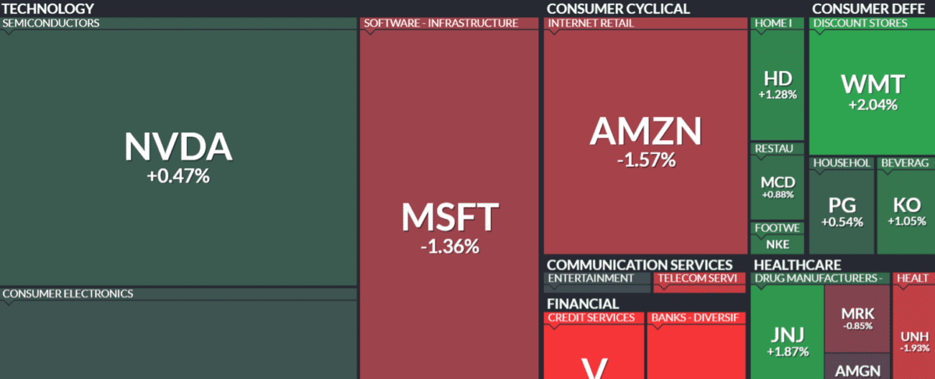The height and width of the screenshot is (379, 935).
Task: Select the AMZN tile in Internet Retail
Action: pyautogui.click(x=645, y=142)
